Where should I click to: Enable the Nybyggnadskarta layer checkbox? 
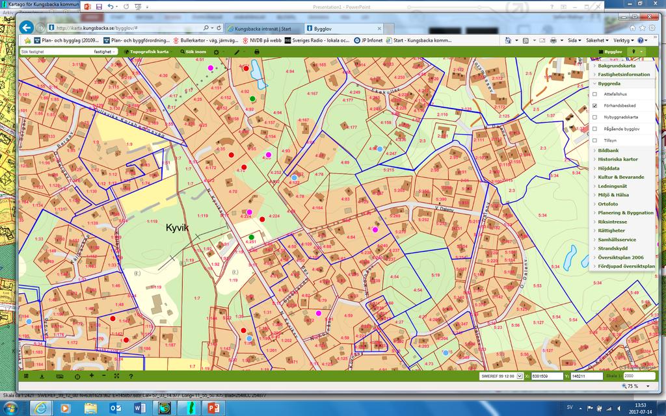594,117
